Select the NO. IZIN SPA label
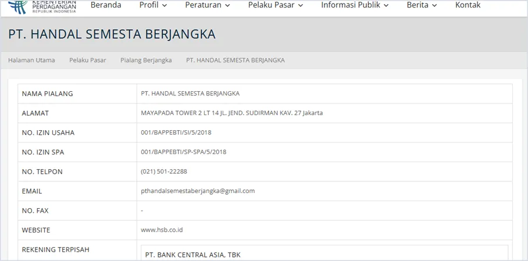The height and width of the screenshot is (261, 528). click(43, 152)
